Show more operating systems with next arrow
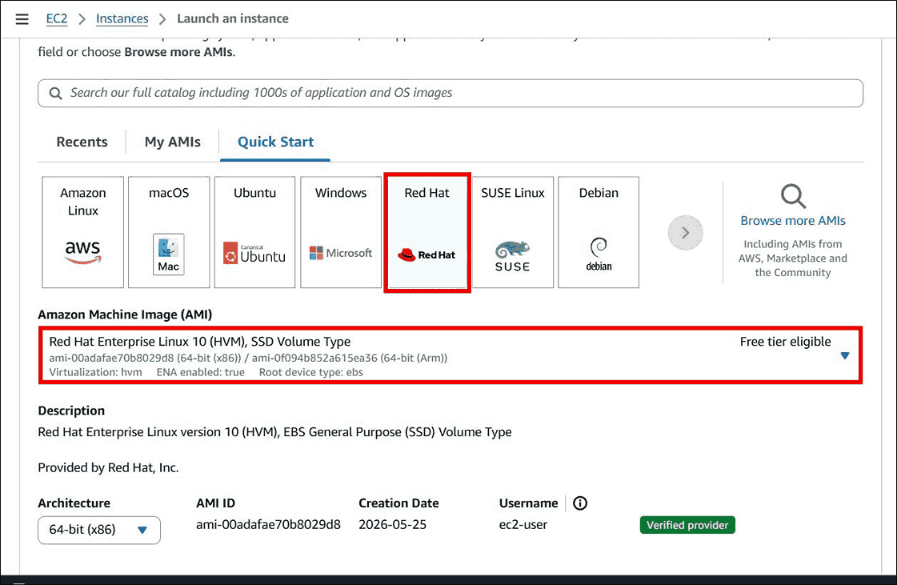The height and width of the screenshot is (585, 897). pos(685,232)
